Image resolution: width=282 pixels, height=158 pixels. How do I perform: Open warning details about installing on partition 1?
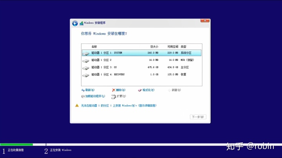pos(119,105)
